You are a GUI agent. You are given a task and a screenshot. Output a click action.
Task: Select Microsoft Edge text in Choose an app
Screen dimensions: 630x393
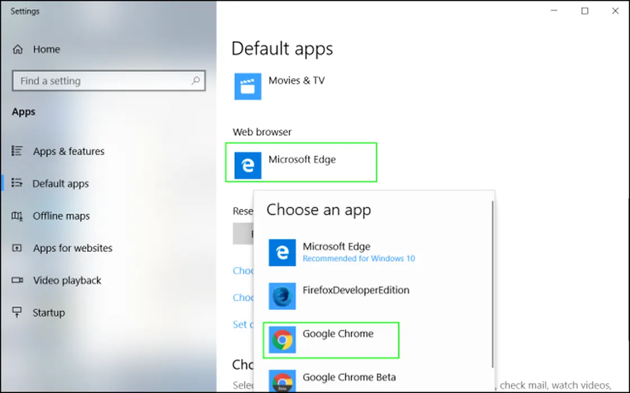tap(336, 246)
